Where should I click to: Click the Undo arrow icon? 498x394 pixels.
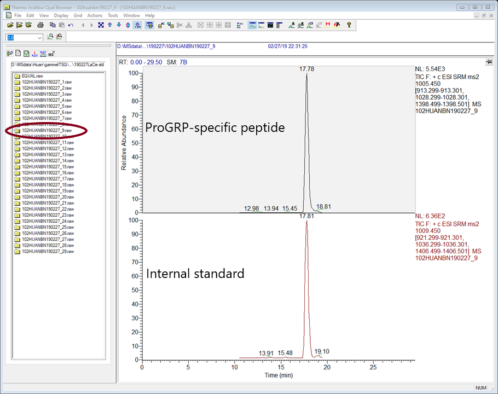[71, 25]
